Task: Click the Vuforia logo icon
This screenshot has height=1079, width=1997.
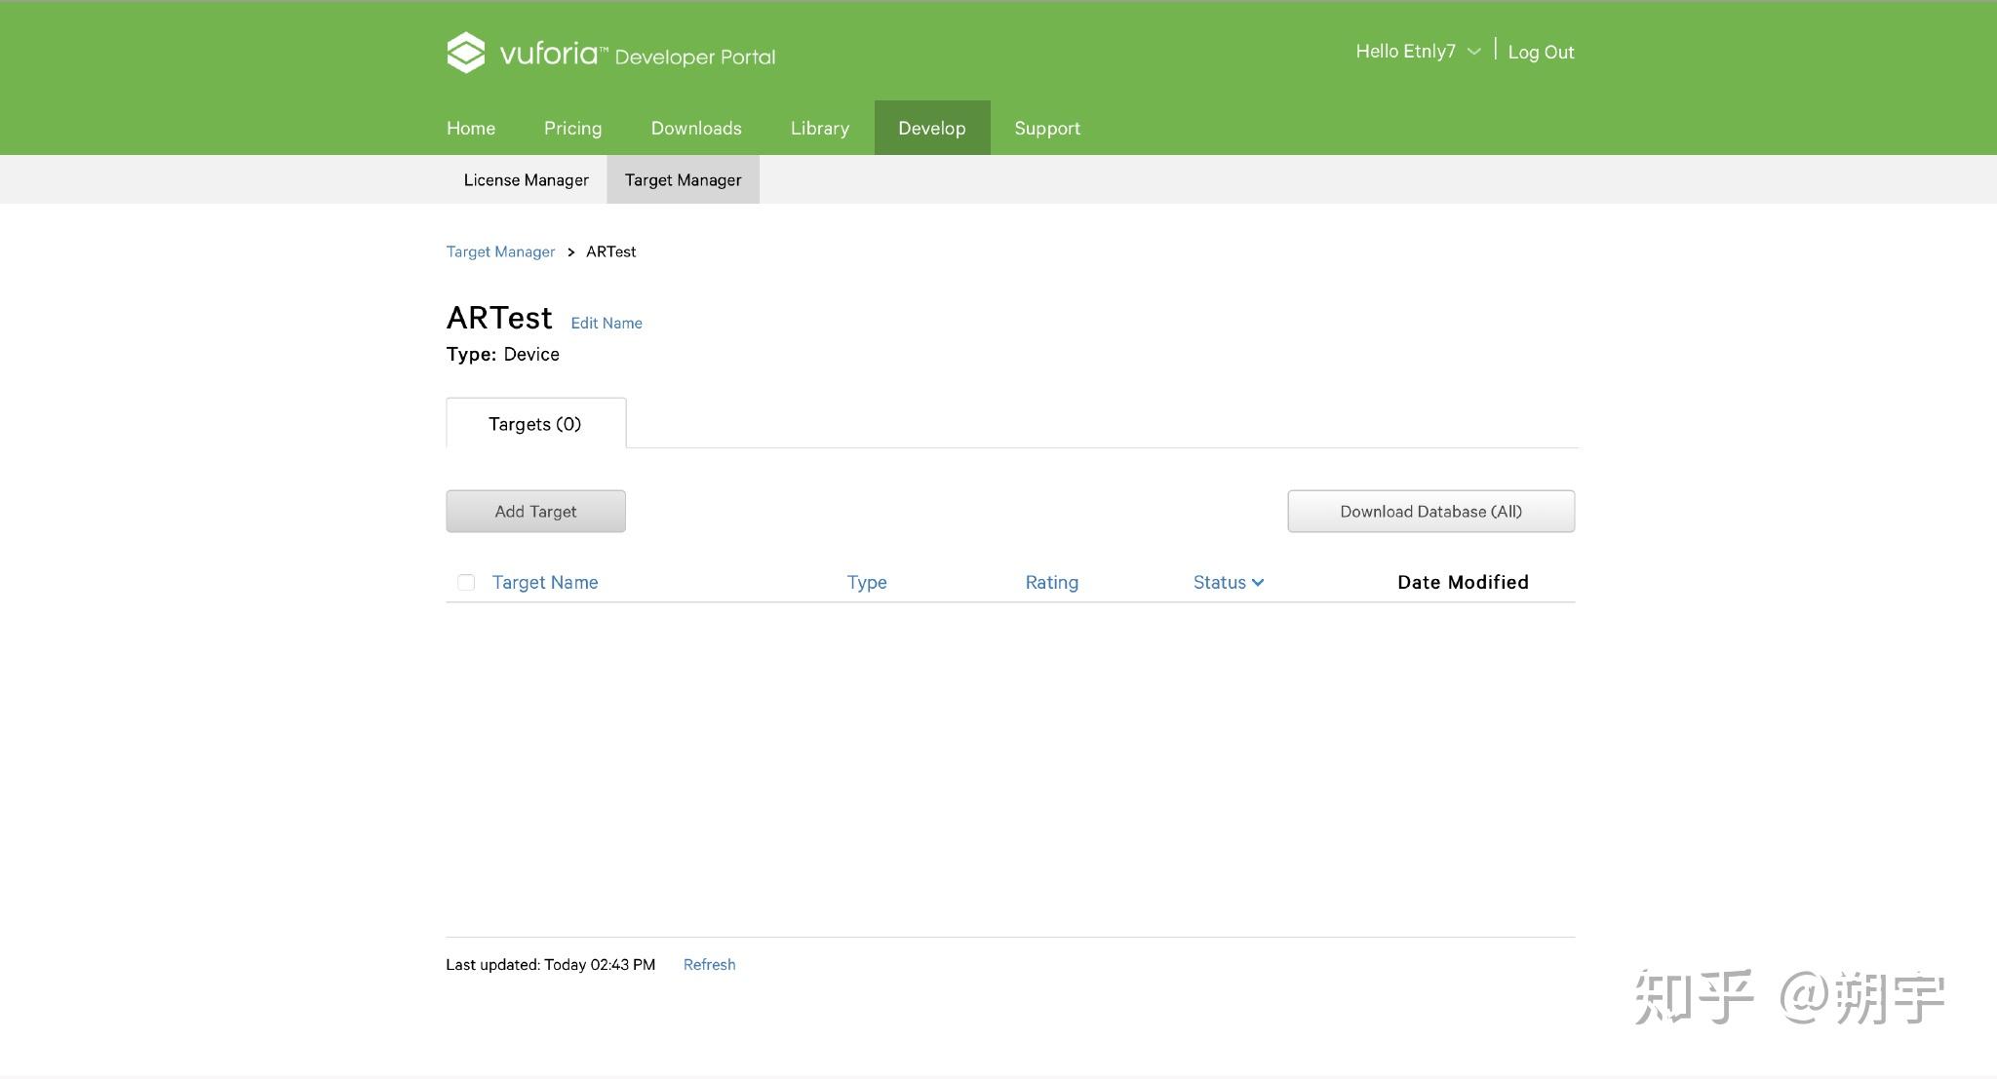Action: pyautogui.click(x=465, y=53)
